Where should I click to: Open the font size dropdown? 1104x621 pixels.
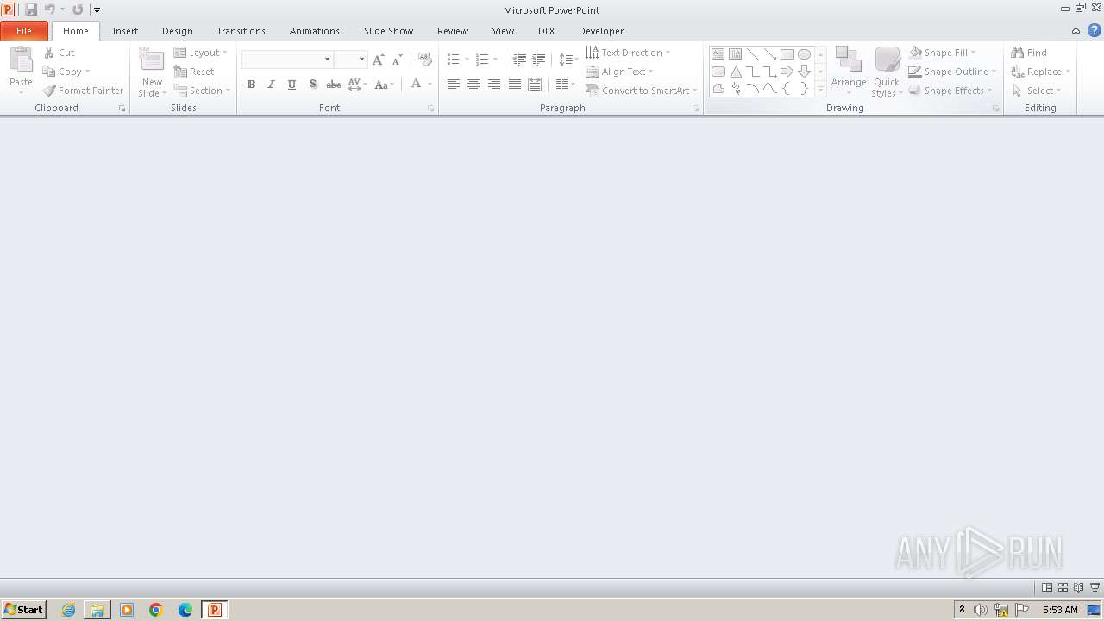tap(361, 60)
